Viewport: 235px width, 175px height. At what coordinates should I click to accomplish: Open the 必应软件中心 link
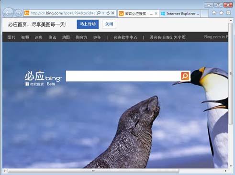125,37
